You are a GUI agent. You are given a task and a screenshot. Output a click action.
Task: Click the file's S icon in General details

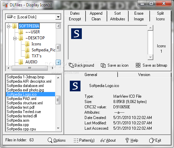75,86
